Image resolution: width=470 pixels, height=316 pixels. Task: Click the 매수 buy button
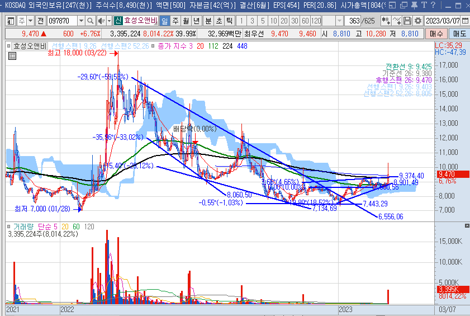[436, 34]
